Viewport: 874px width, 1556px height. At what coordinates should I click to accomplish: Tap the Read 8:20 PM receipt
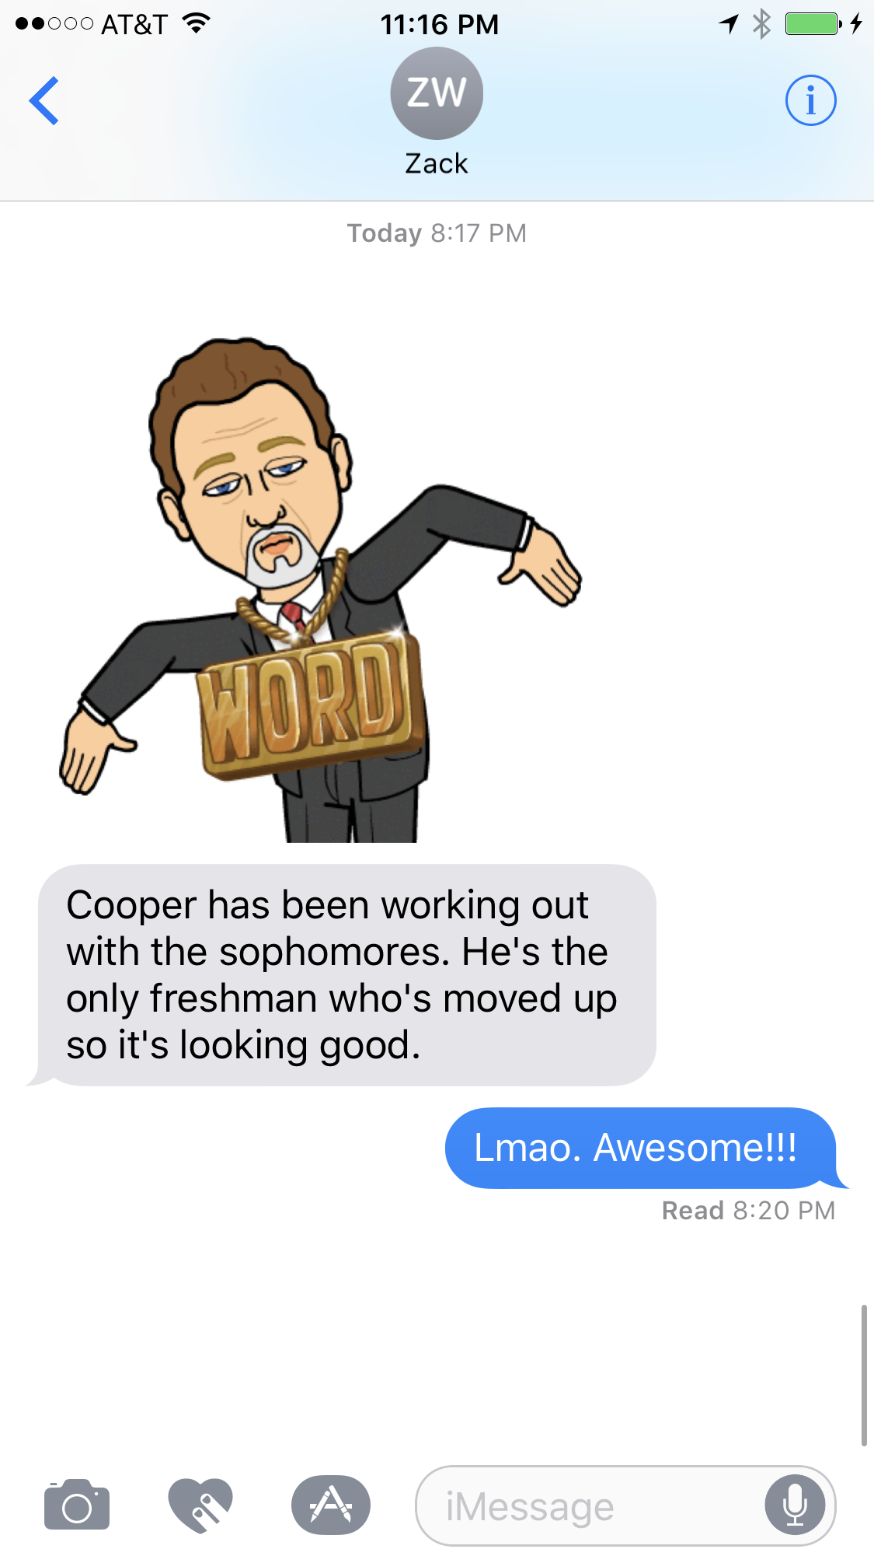(748, 1211)
